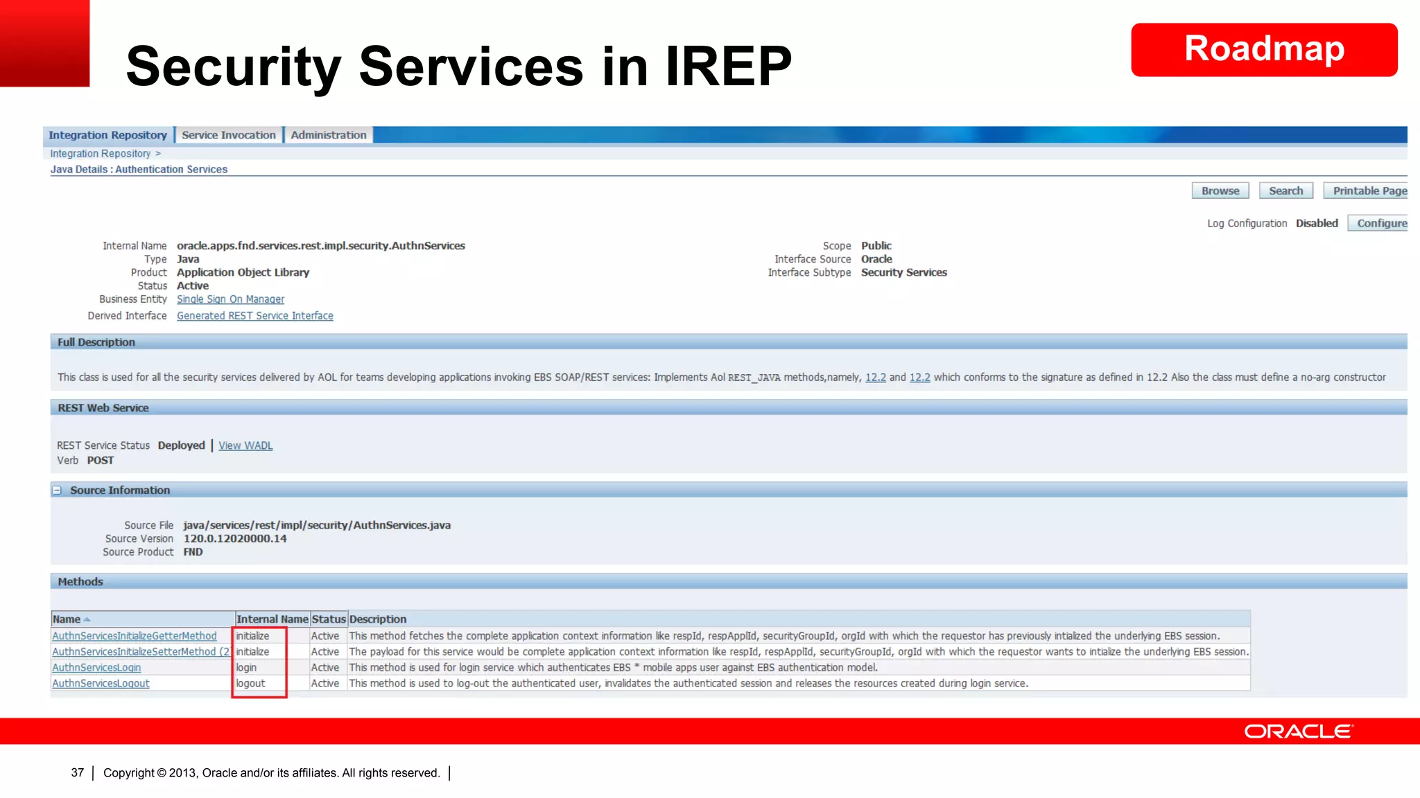This screenshot has height=798, width=1420.
Task: Click the Public scope value
Action: pyautogui.click(x=876, y=246)
